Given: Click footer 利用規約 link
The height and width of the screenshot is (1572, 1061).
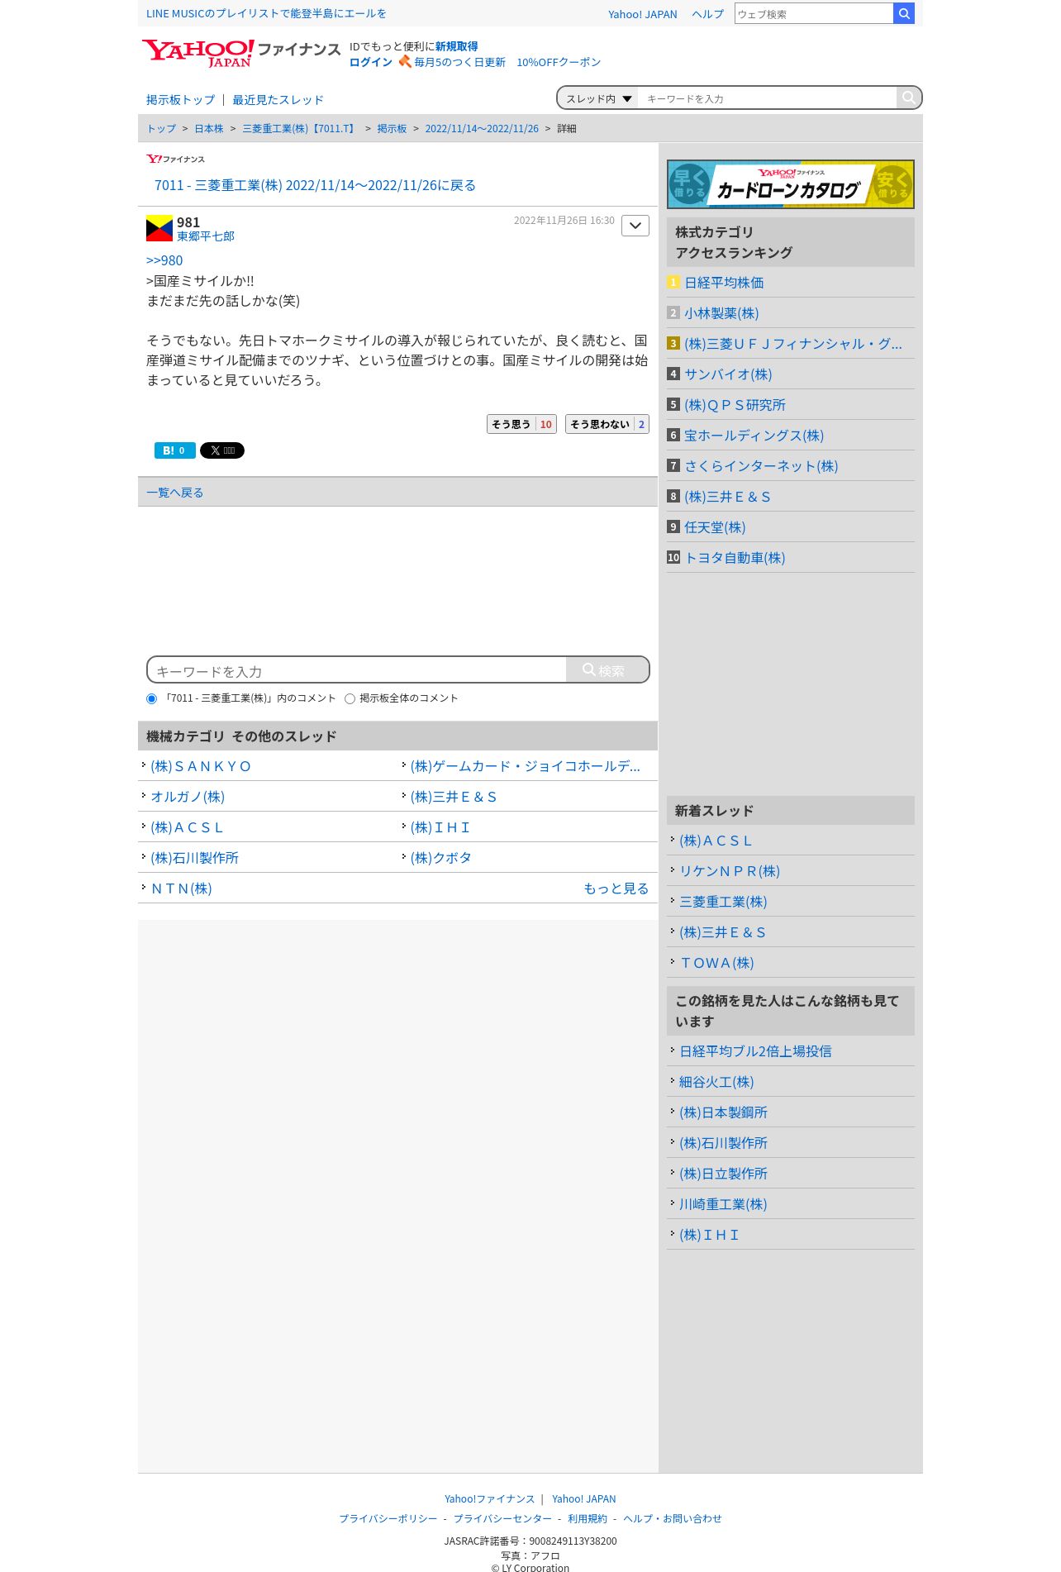Looking at the screenshot, I should 588,1519.
